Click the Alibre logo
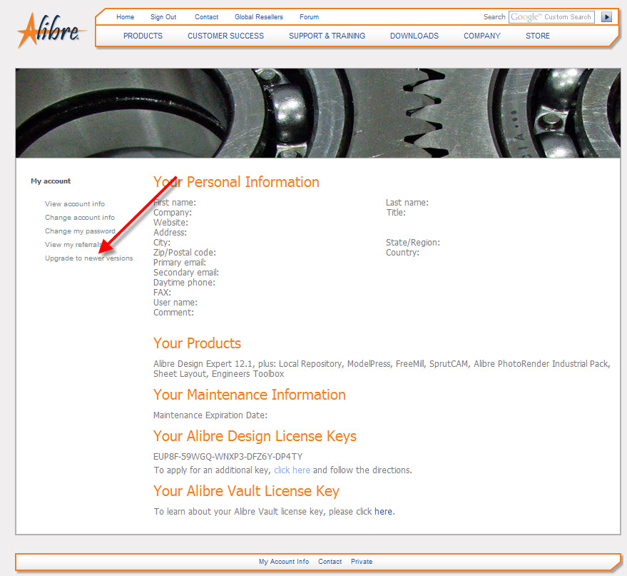This screenshot has width=627, height=576. [x=51, y=31]
